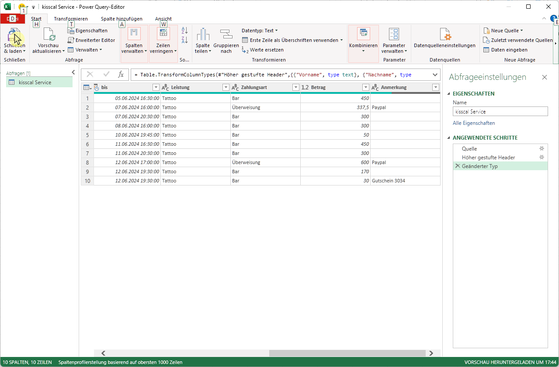Open the quick access toolbar customize arrow
Screen dimensions: 559x367
point(33,7)
